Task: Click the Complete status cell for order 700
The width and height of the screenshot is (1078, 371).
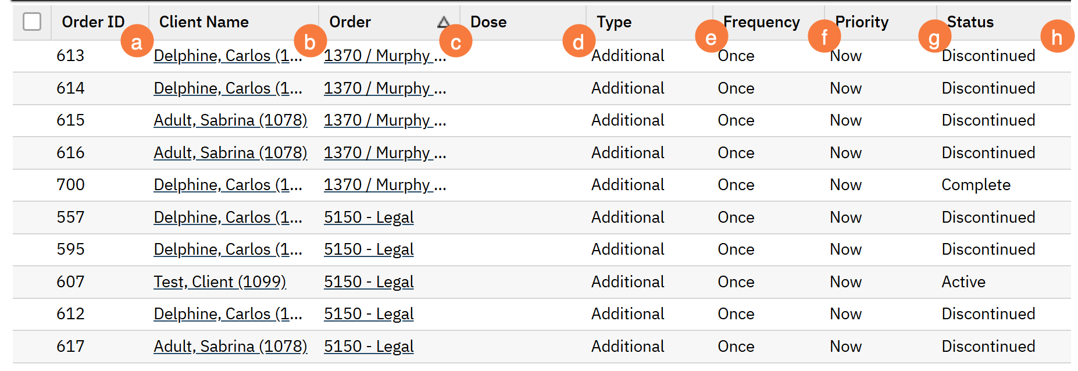Action: tap(976, 185)
